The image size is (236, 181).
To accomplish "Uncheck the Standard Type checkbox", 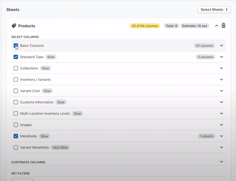I will [x=16, y=57].
